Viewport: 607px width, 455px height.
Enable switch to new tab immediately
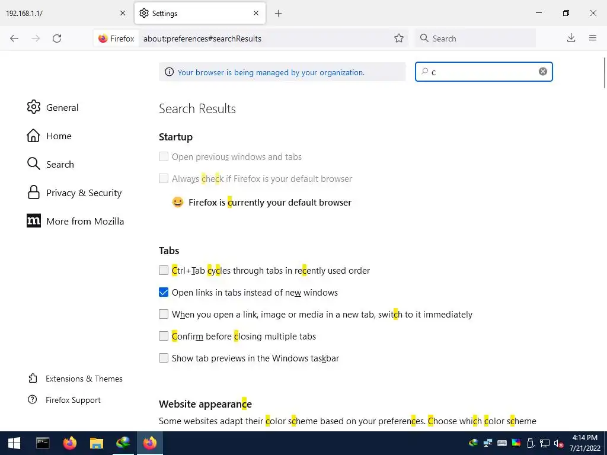164,314
